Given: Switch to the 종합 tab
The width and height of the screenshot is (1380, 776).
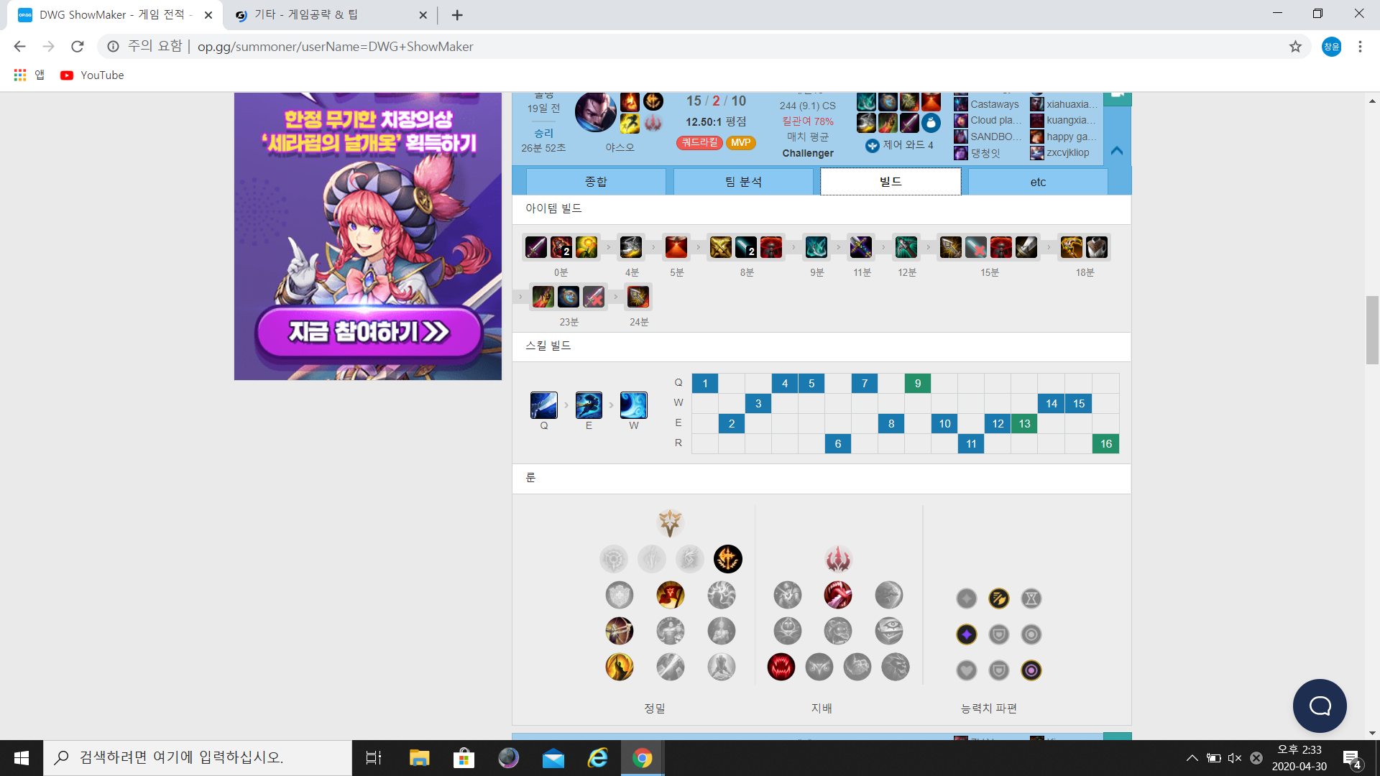Looking at the screenshot, I should (x=596, y=182).
